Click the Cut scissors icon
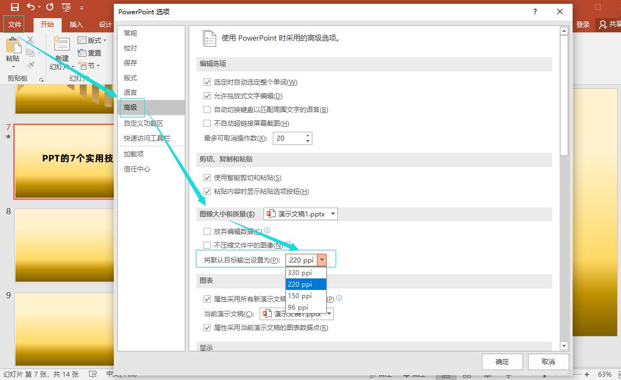 click(x=30, y=40)
